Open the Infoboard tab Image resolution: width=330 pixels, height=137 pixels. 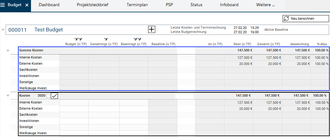click(229, 5)
